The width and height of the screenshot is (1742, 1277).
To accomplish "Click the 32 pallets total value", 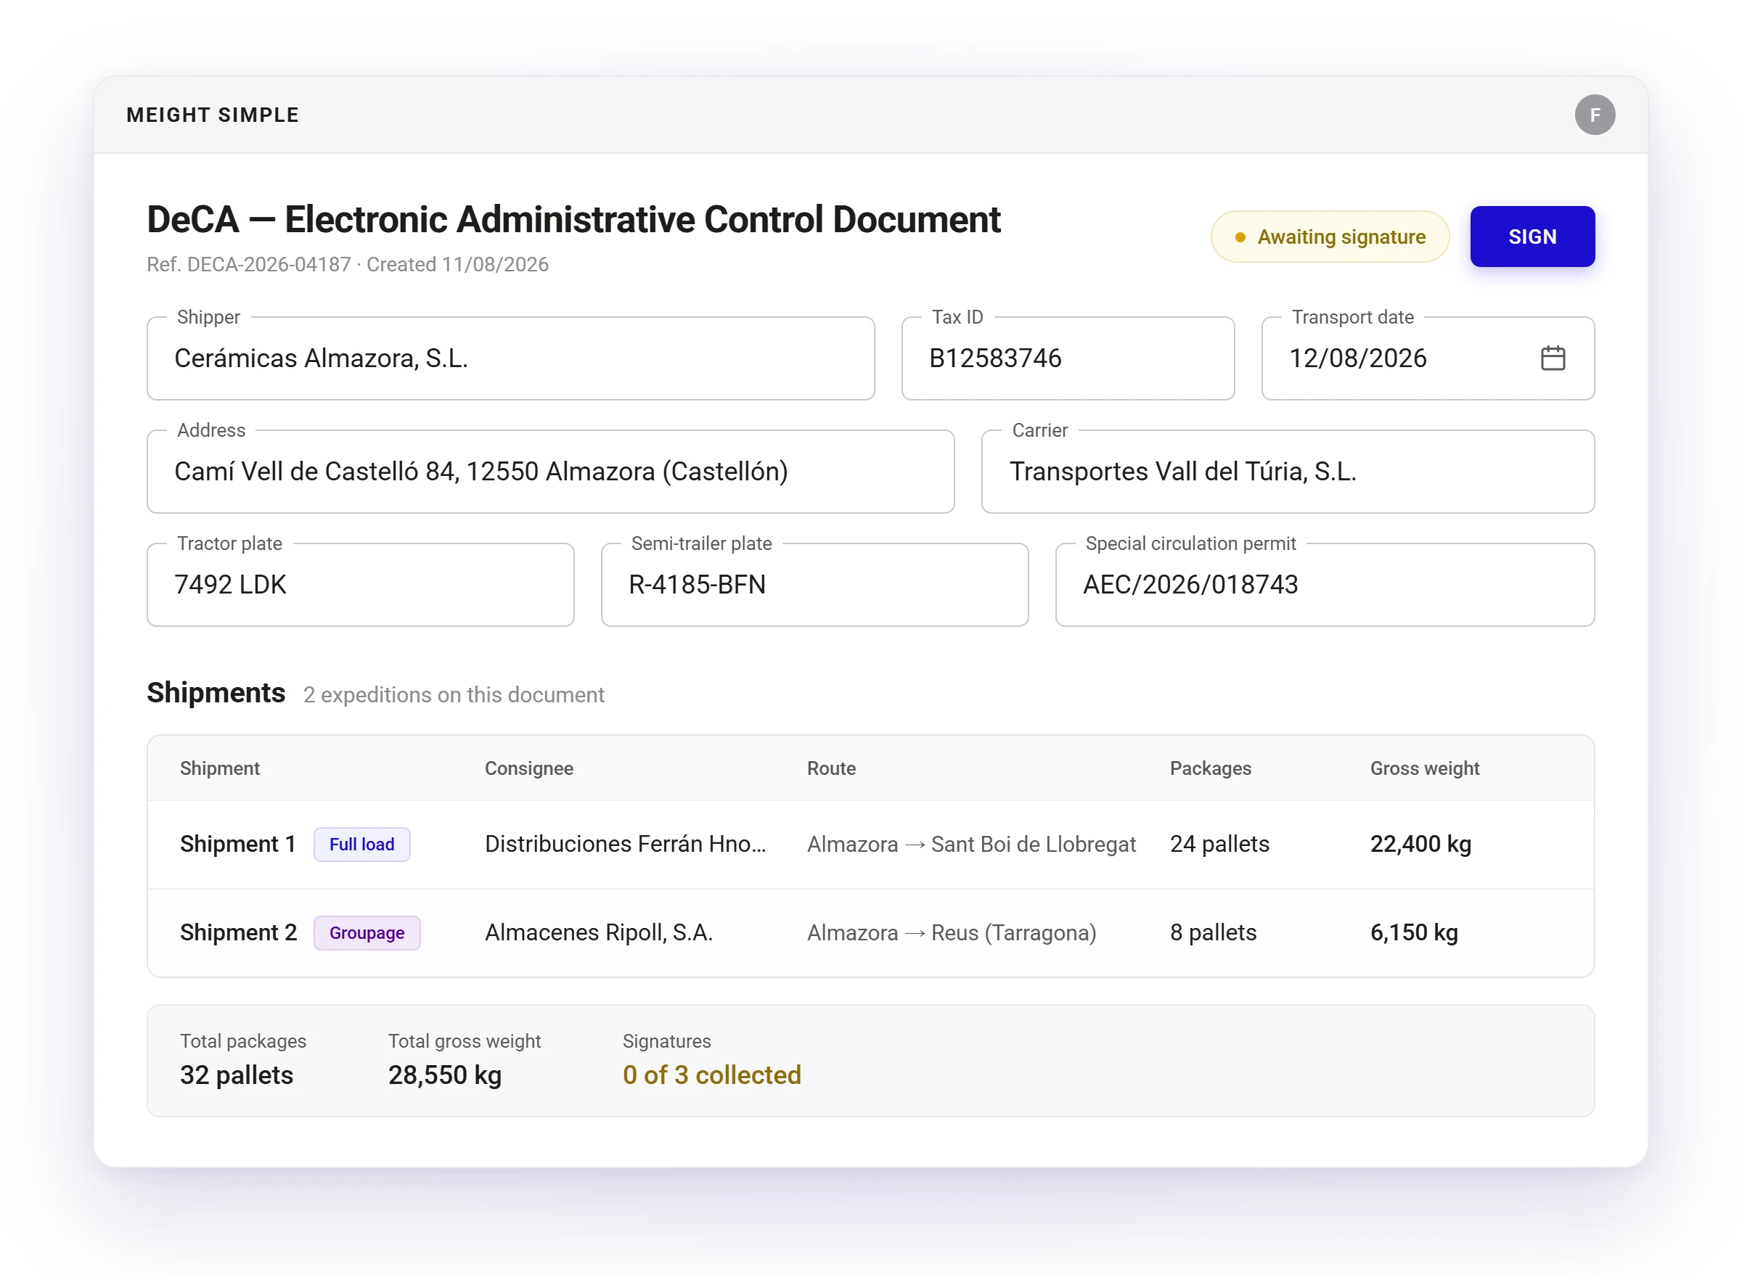I will (237, 1075).
